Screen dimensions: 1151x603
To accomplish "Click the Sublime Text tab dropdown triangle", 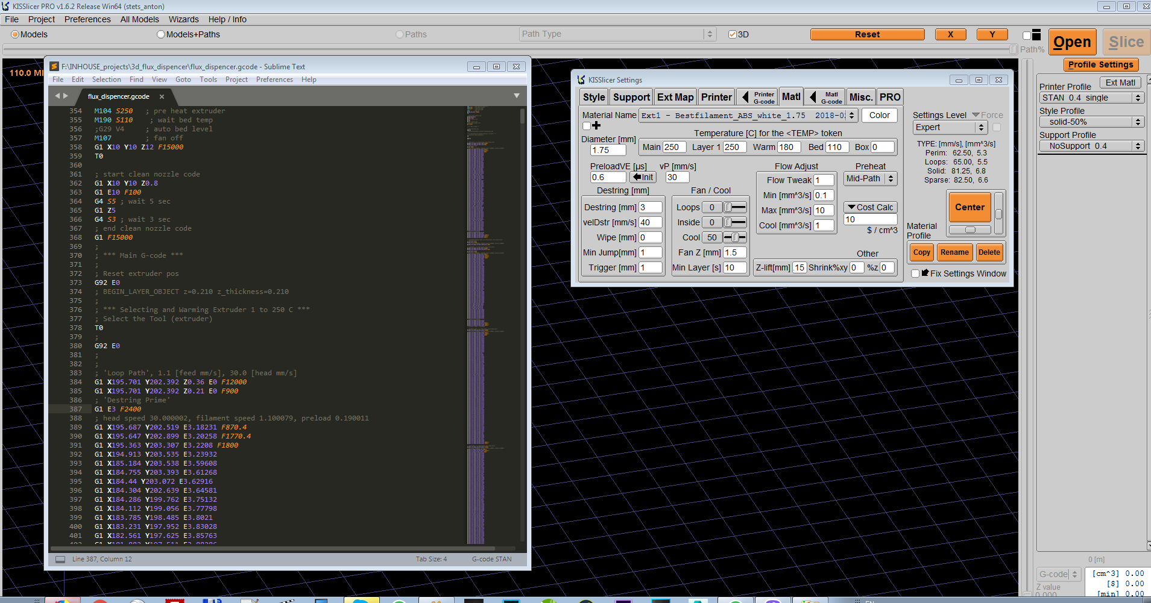I will coord(516,96).
